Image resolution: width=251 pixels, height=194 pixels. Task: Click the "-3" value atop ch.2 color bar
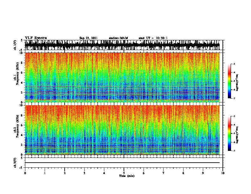point(234,116)
